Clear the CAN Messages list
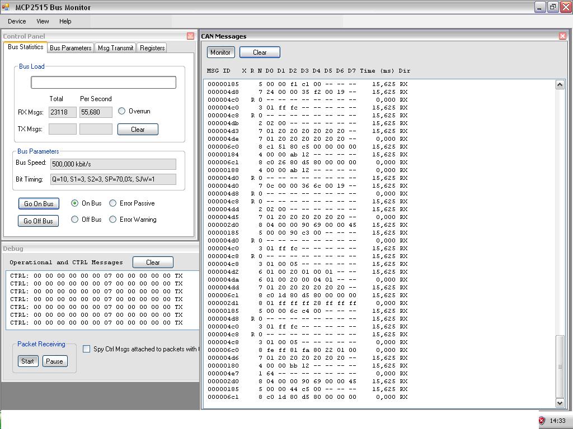 click(260, 52)
